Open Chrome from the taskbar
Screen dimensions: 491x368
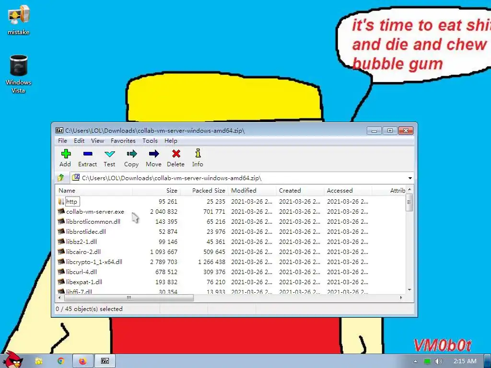pos(61,361)
